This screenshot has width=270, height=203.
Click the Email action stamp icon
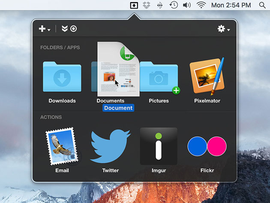[x=62, y=146]
